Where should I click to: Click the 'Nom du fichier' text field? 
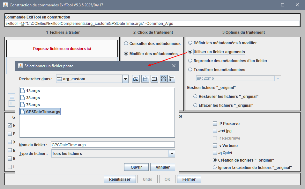tap(113, 145)
